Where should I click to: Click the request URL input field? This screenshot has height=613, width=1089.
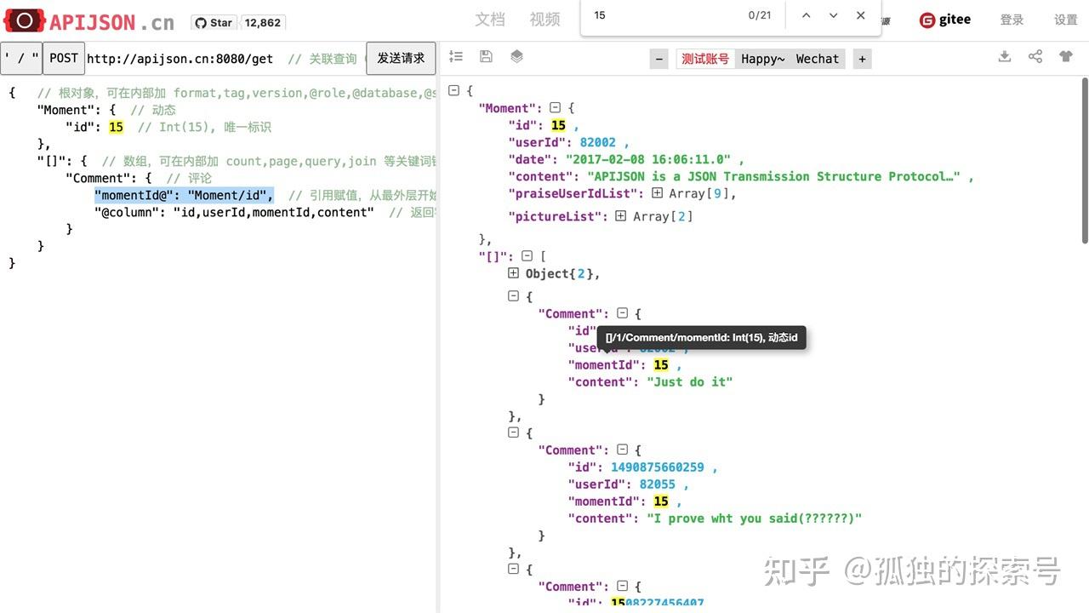pyautogui.click(x=225, y=59)
